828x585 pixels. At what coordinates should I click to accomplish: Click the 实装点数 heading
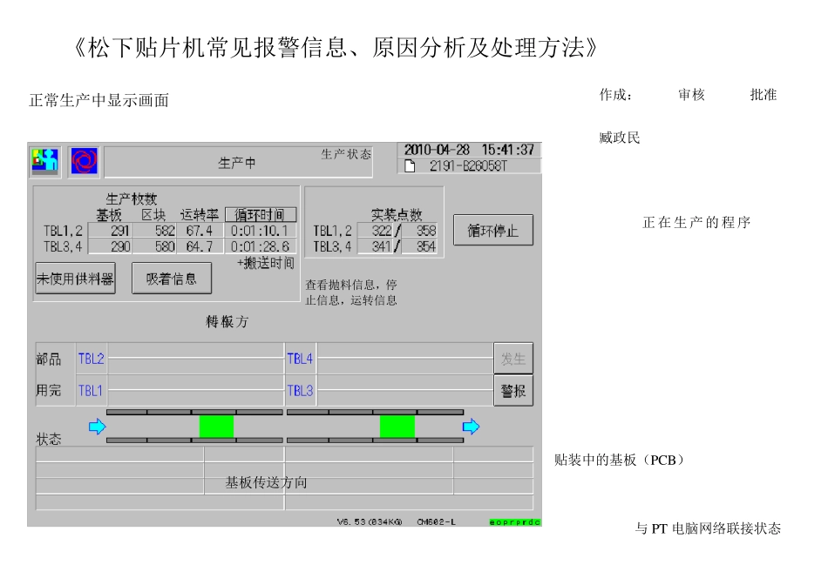[397, 215]
